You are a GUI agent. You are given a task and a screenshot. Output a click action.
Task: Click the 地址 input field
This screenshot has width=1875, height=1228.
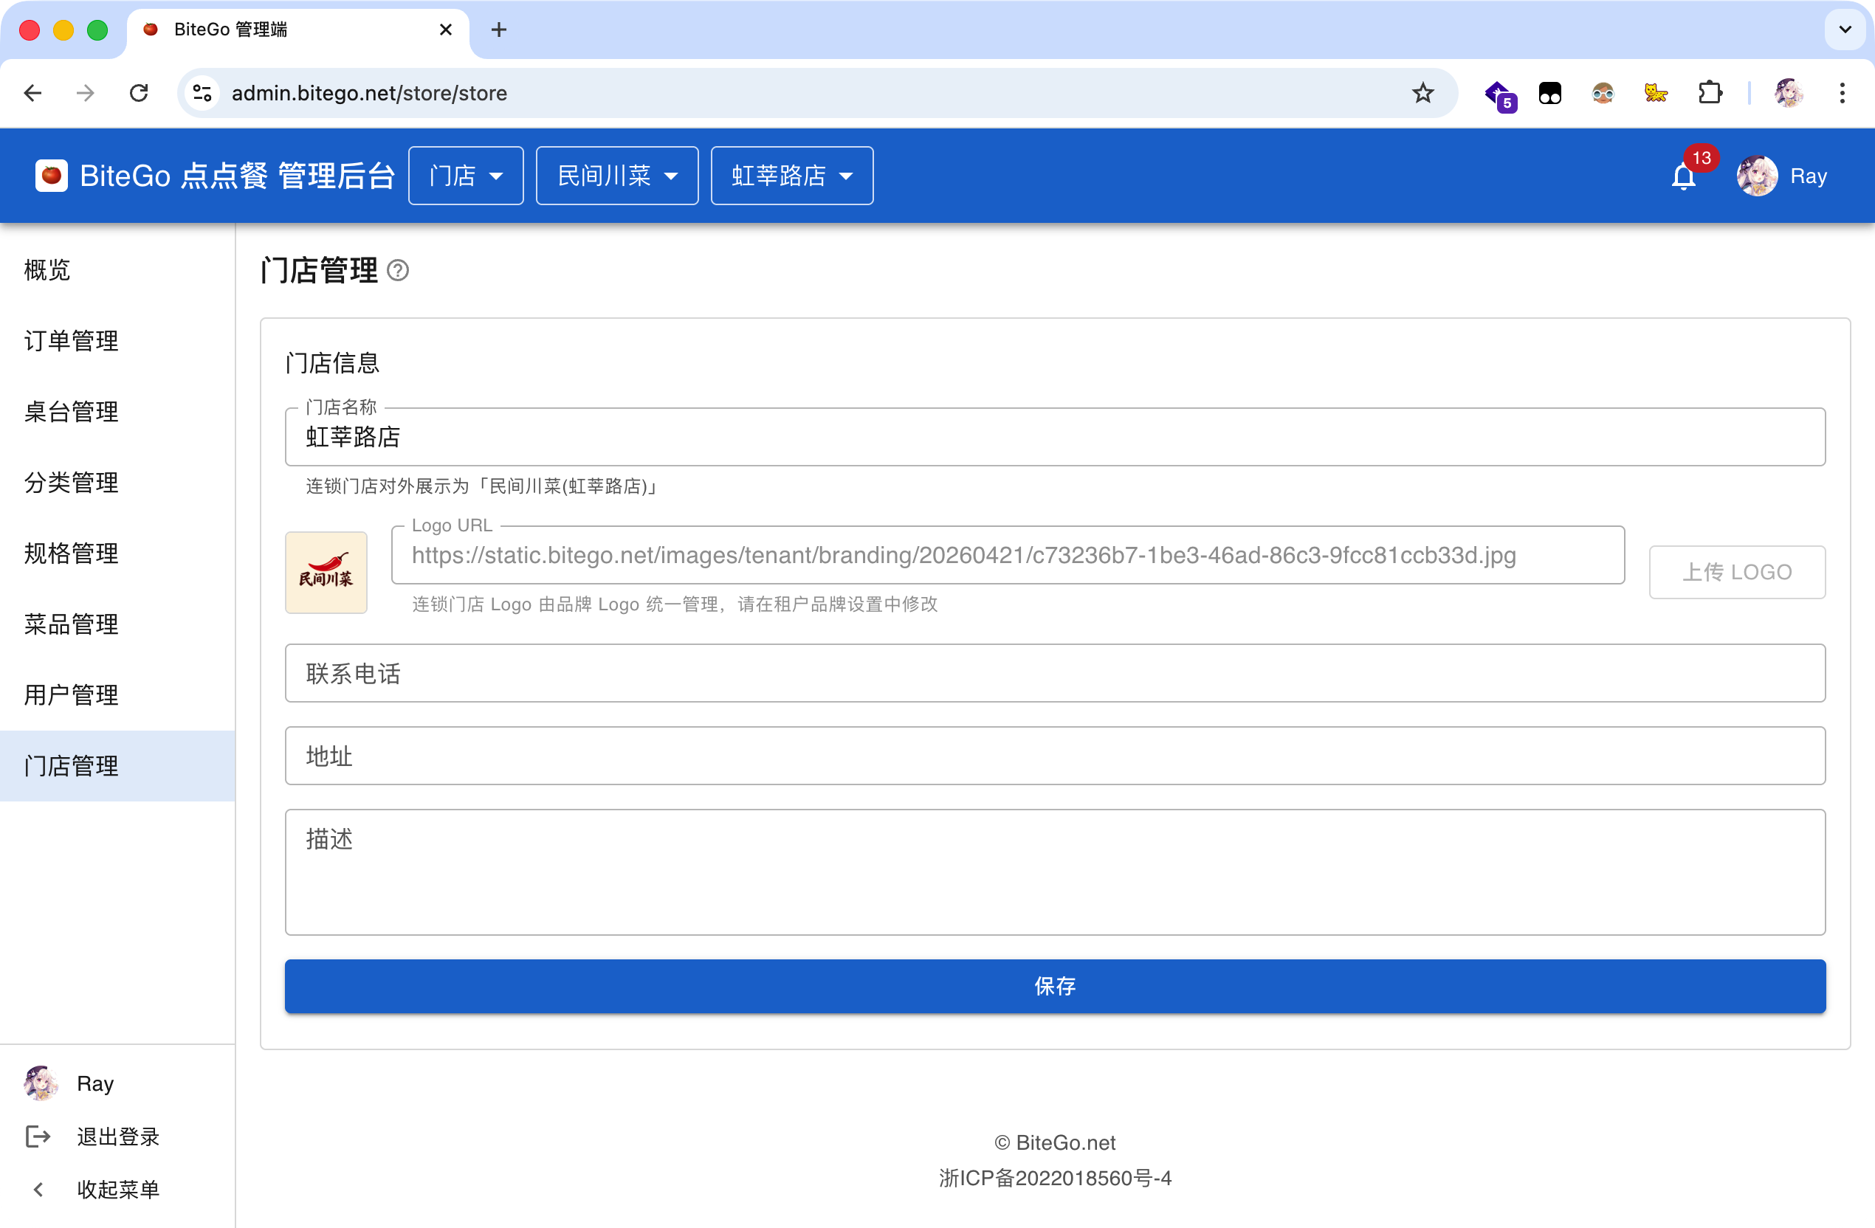[1055, 756]
